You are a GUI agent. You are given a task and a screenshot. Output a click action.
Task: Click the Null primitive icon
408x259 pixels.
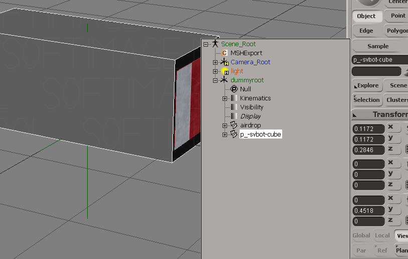(234, 89)
